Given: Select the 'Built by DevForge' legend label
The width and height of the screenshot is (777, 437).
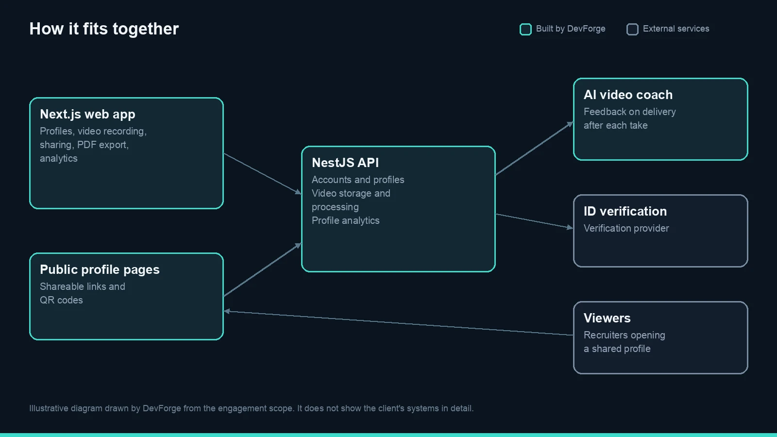Looking at the screenshot, I should pos(571,29).
